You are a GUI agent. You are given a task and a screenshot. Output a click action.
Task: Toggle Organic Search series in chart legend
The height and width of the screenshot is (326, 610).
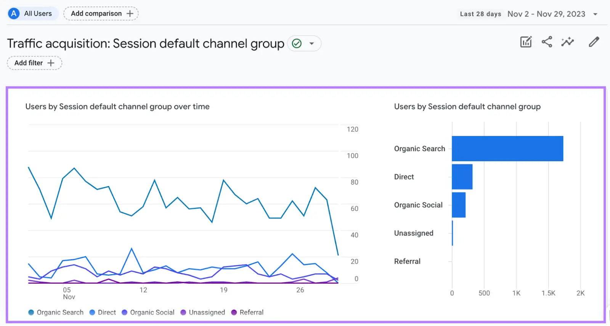56,312
